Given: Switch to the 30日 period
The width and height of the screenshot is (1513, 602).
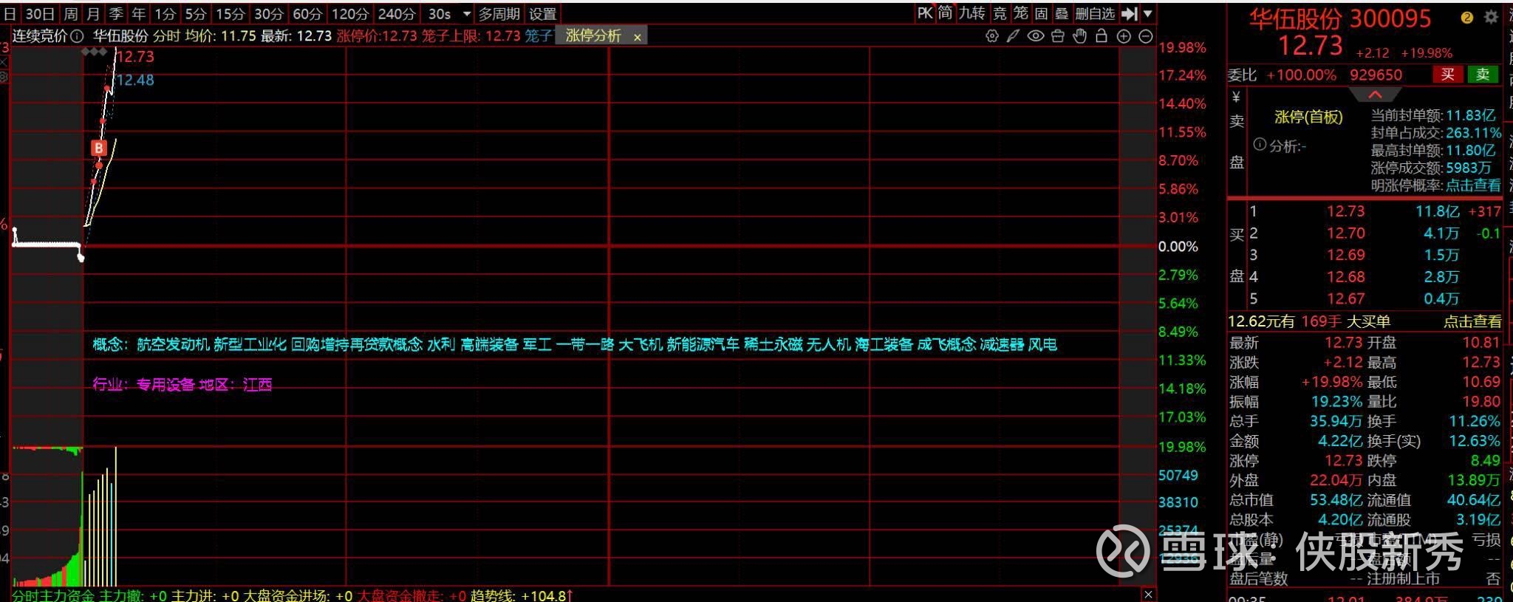Looking at the screenshot, I should (40, 14).
